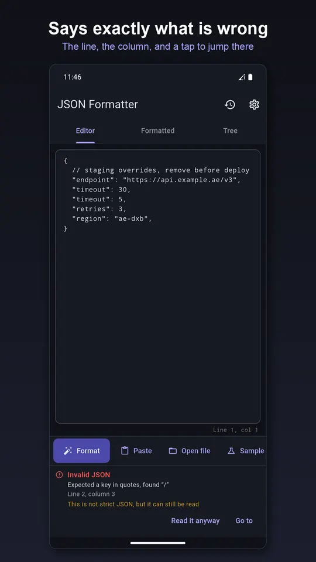316x562 pixels.
Task: Click the signal strength icon
Action: (x=242, y=77)
